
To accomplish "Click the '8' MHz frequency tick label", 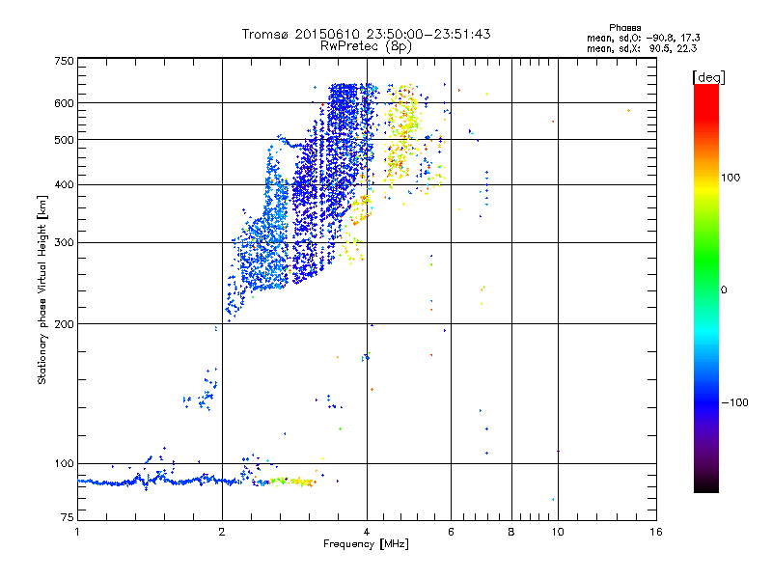I will tap(511, 532).
